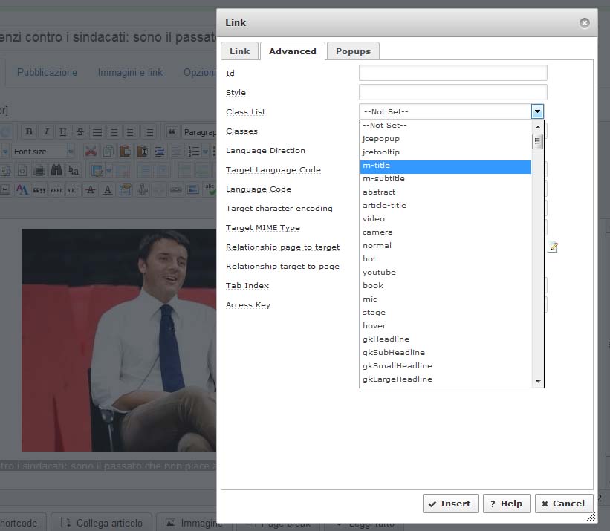610x531 pixels.
Task: Click into the Id text field
Action: 452,73
